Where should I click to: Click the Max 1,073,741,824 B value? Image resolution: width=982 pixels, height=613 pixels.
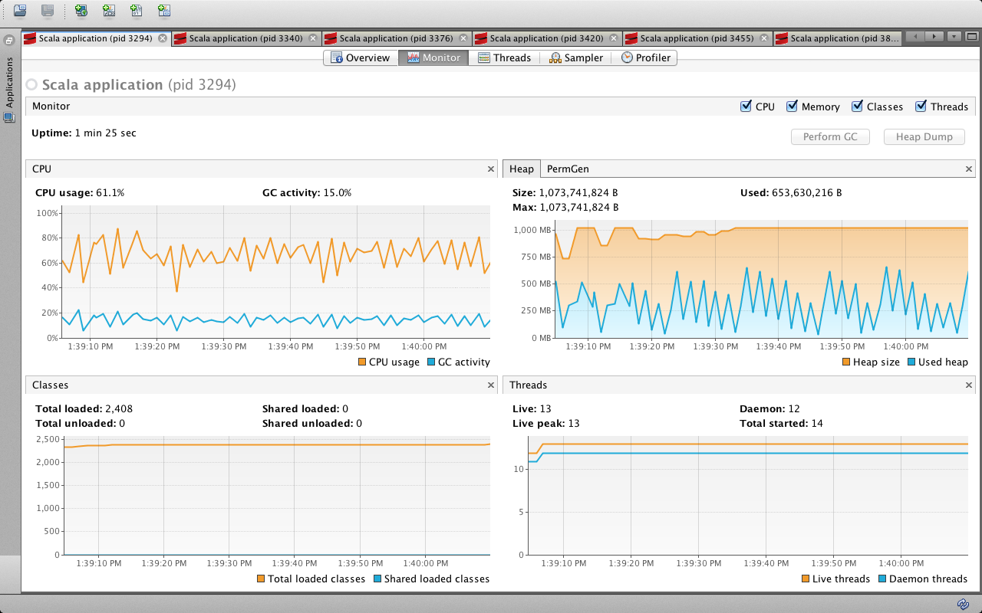pyautogui.click(x=579, y=208)
